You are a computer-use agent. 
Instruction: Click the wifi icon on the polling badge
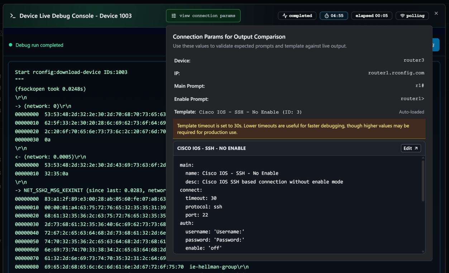[x=402, y=15]
